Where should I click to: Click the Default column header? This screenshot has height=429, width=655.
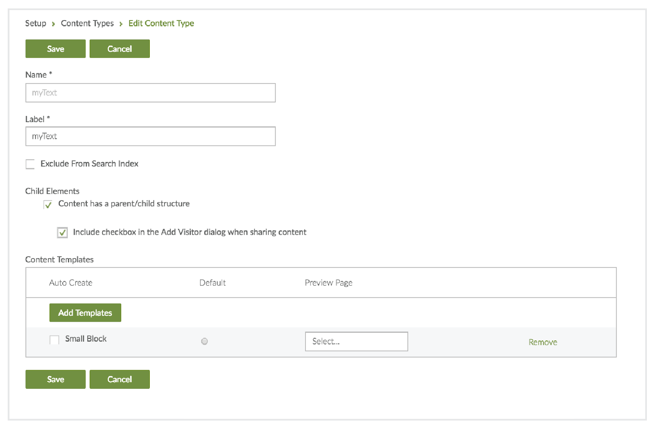tap(212, 283)
